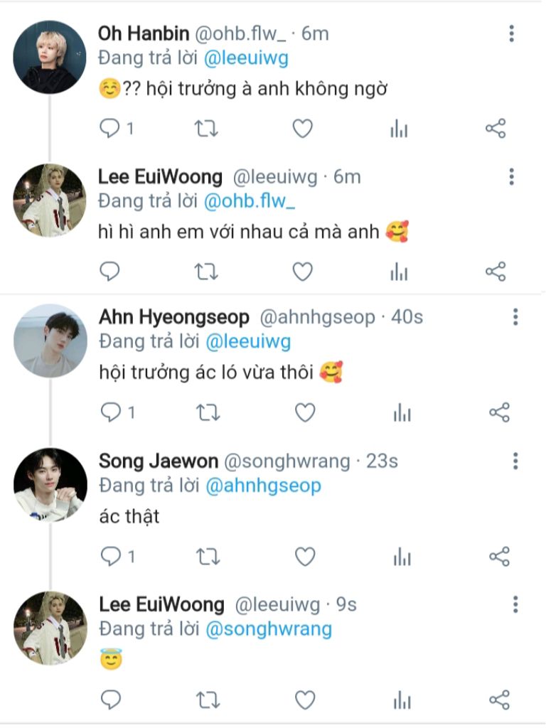Reply to Lee EuiWoong's halo emoji tweet
Viewport: 546px width, 728px height.
click(x=111, y=700)
